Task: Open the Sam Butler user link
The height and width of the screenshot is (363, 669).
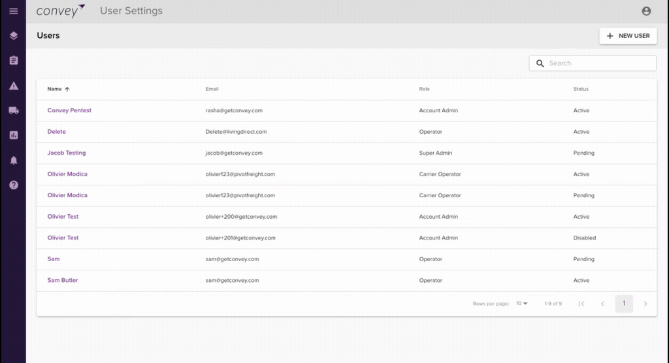Action: [x=63, y=280]
